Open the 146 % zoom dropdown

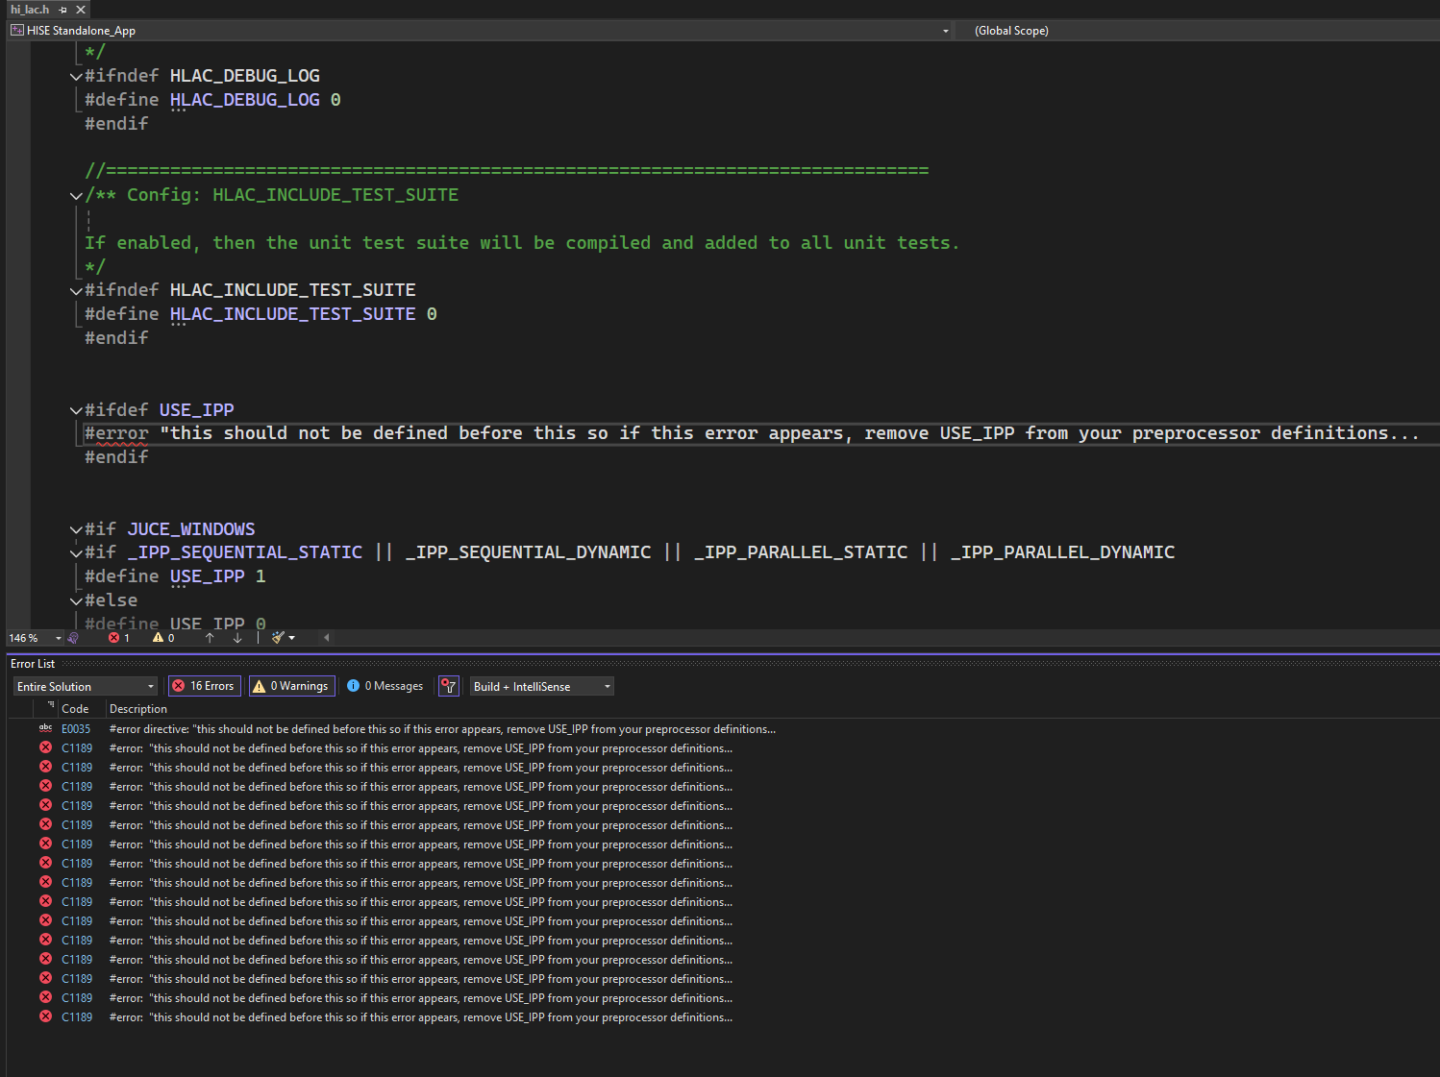pyautogui.click(x=35, y=638)
